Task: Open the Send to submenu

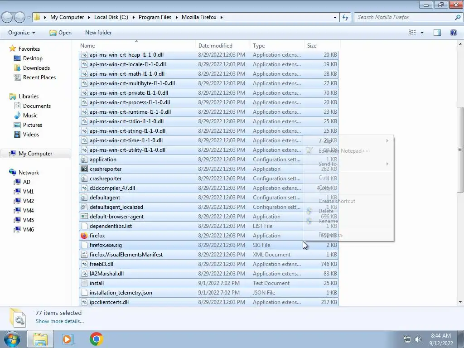Action: coord(348,164)
